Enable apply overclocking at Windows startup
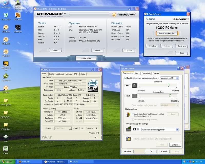This screenshot has width=205, height=164. coord(133,114)
